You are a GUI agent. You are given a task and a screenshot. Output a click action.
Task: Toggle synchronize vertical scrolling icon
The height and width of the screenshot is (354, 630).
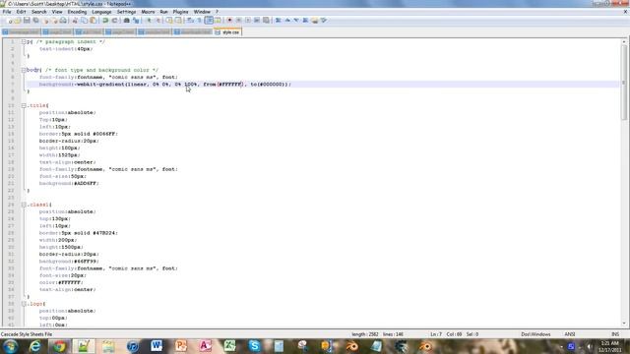pos(169,20)
